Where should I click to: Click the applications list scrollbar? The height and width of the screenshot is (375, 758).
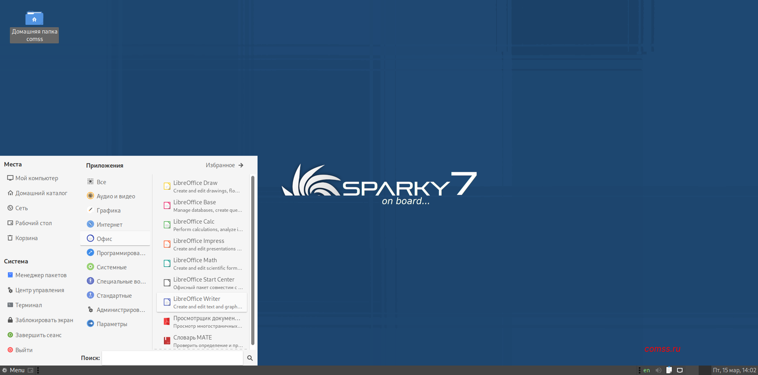click(253, 260)
